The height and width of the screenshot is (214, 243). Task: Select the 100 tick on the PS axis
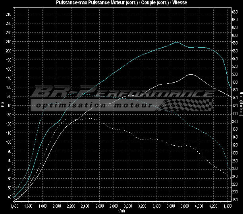tap(9, 142)
